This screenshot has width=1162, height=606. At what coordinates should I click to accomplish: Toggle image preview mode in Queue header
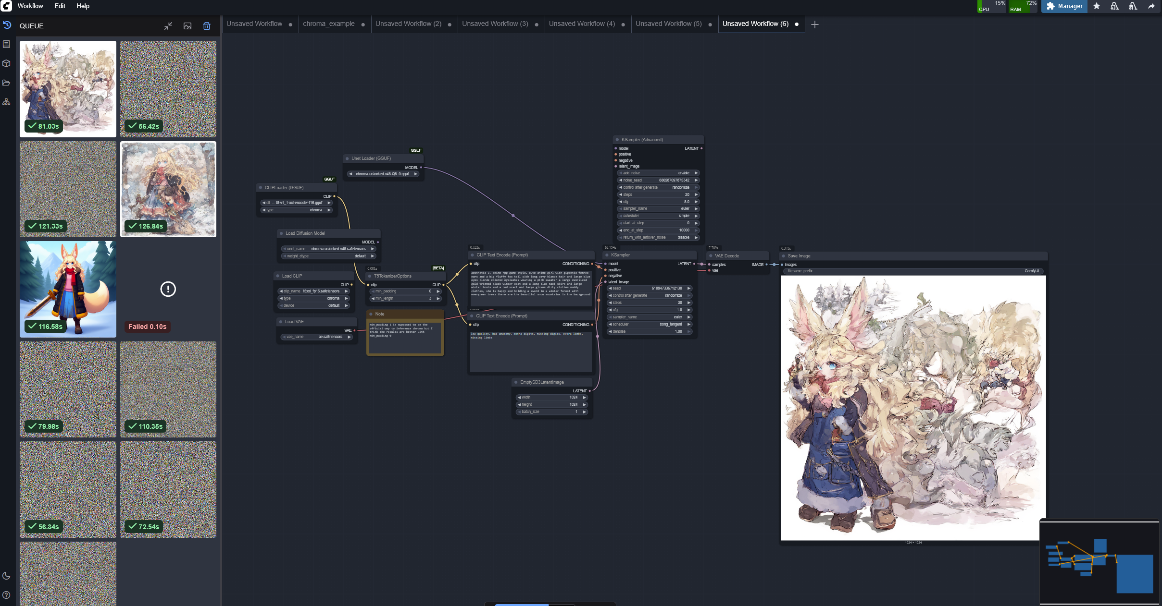tap(187, 26)
